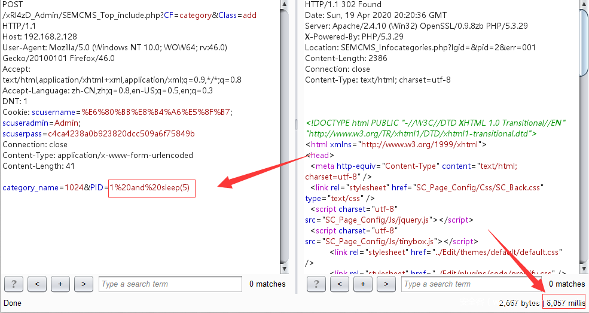Click the category_name parameter in request body
Image resolution: width=589 pixels, height=313 pixels.
(30, 188)
